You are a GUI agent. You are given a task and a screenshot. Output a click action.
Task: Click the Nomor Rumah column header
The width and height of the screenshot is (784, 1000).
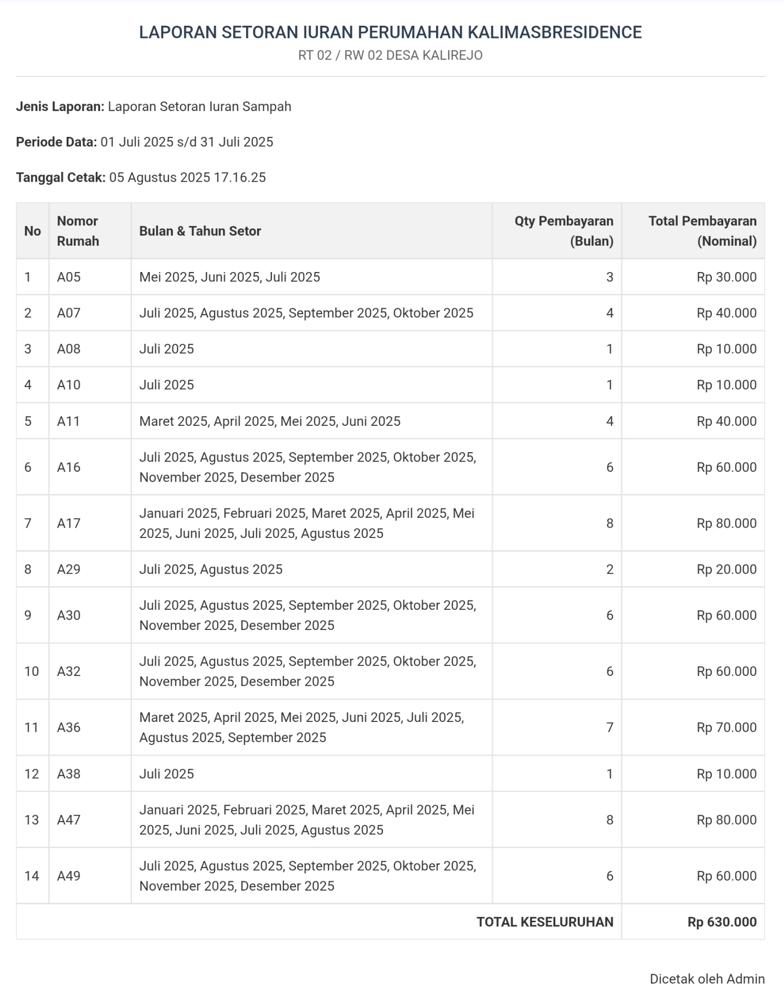tap(78, 231)
